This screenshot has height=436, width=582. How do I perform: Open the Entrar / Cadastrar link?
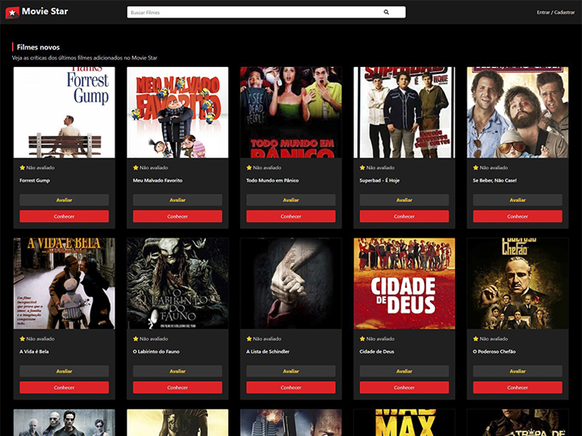click(556, 12)
